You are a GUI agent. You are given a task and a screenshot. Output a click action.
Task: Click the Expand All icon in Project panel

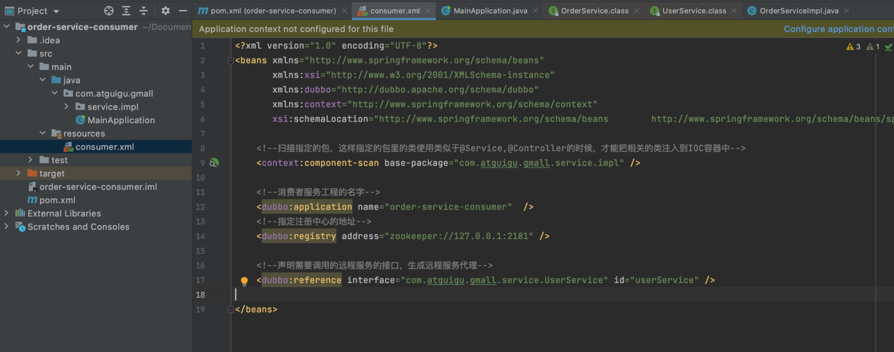point(126,10)
